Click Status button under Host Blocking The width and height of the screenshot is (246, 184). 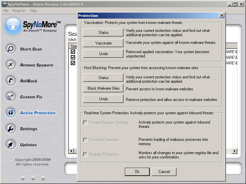(x=103, y=77)
